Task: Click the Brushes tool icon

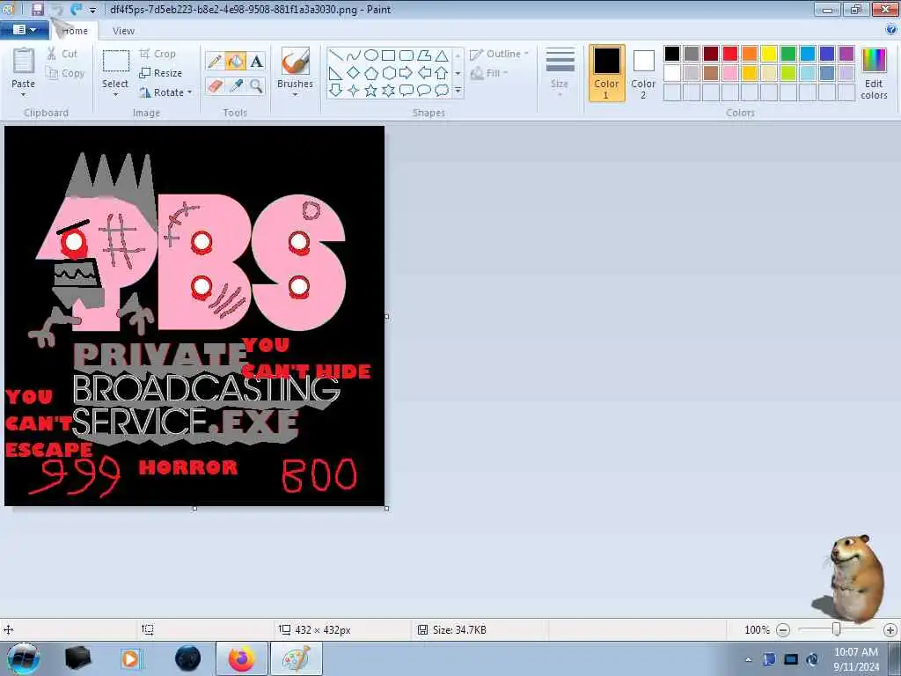Action: point(296,61)
